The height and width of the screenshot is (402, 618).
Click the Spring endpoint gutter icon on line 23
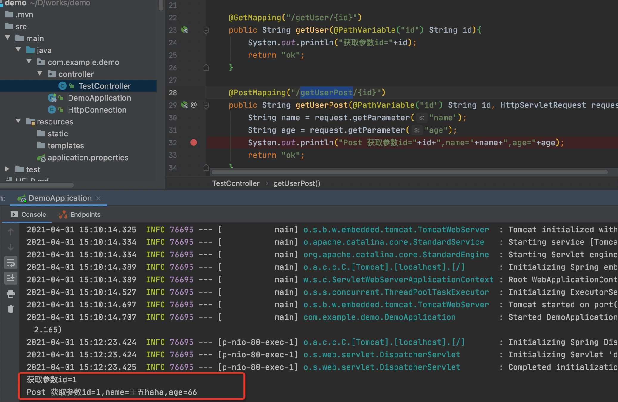(x=185, y=30)
